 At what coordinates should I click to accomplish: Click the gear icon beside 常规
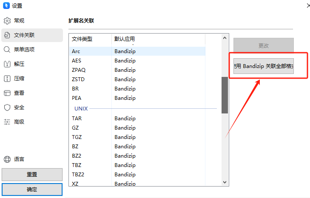point(7,20)
